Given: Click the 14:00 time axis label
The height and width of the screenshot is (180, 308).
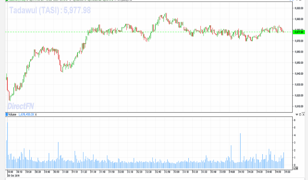Looking at the screenshot, I should (x=232, y=172).
